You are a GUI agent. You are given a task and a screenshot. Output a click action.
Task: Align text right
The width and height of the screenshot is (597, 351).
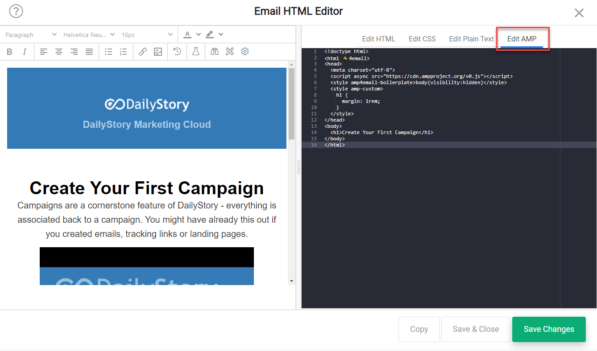click(74, 52)
